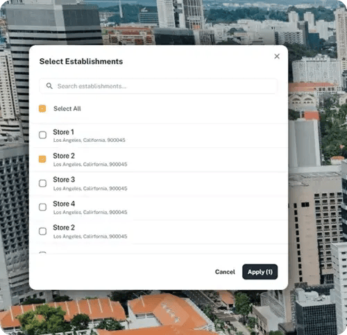This screenshot has width=347, height=335.
Task: Close the Select Establishments dialog
Action: [277, 56]
